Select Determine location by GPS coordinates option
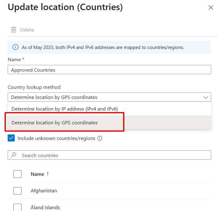 click(55, 122)
